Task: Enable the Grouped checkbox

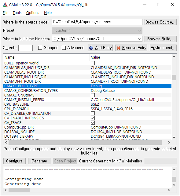Action: pos(40,48)
